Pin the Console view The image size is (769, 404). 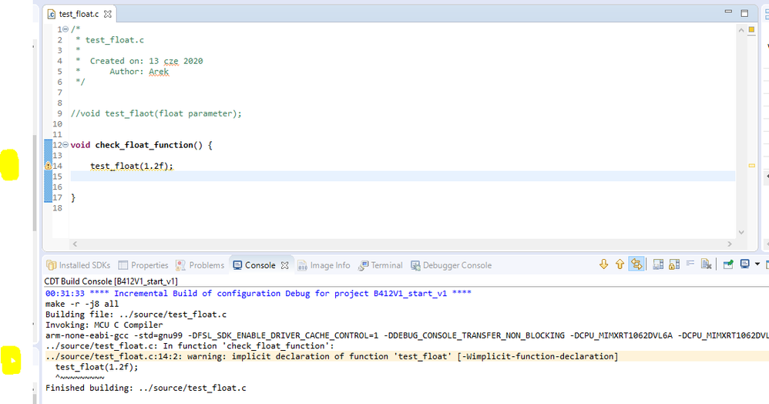728,264
